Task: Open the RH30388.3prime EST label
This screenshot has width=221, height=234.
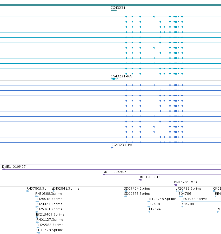Action: tap(49, 194)
